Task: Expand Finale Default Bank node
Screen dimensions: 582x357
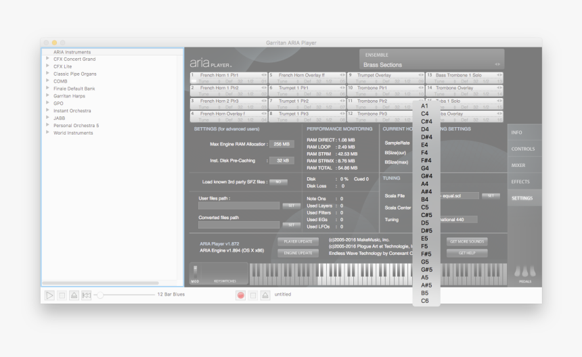Action: (47, 88)
